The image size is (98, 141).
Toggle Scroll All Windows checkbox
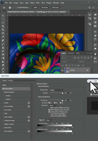(x=16, y=8)
